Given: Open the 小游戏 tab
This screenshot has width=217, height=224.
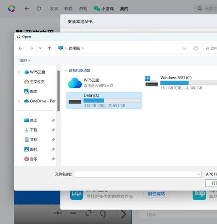Looking at the screenshot, I should (104, 9).
